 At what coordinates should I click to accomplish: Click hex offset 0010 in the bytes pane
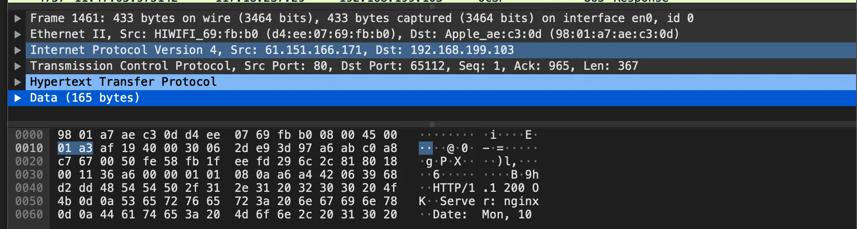[29, 148]
